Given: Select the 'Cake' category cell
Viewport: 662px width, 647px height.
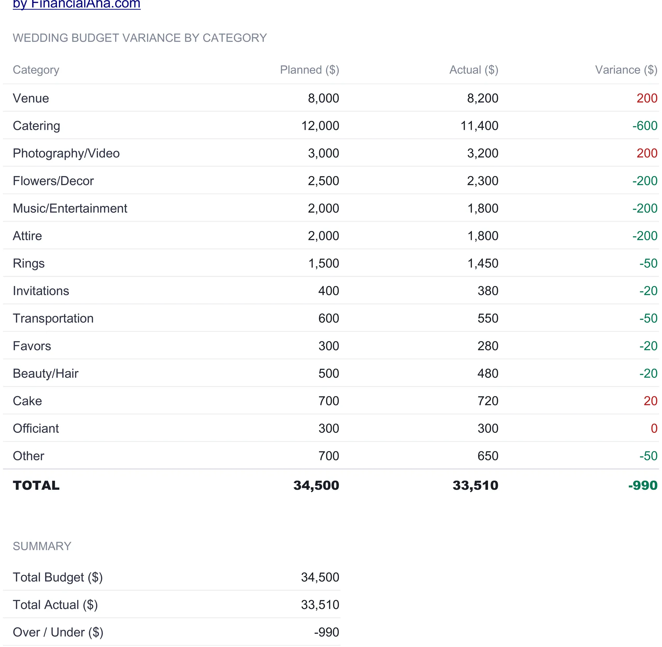Looking at the screenshot, I should pyautogui.click(x=27, y=401).
